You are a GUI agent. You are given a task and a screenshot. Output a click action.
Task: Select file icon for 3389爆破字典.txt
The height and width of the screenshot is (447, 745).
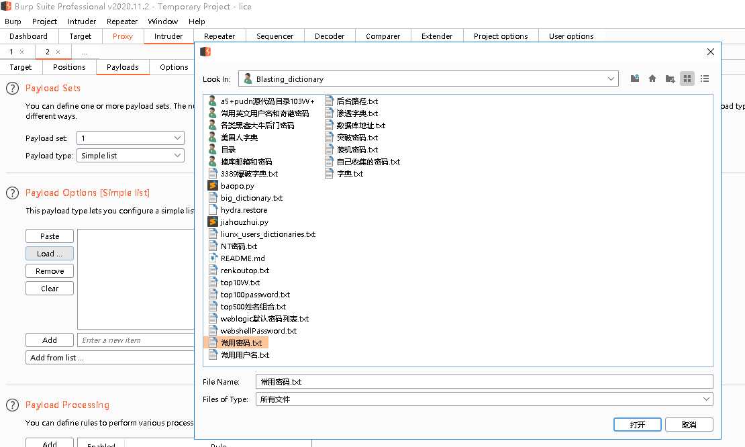tap(213, 173)
